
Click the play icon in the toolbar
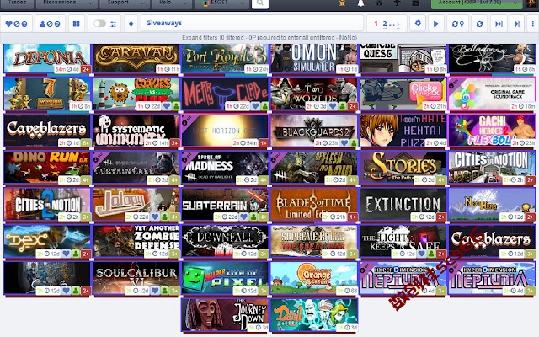coord(436,24)
